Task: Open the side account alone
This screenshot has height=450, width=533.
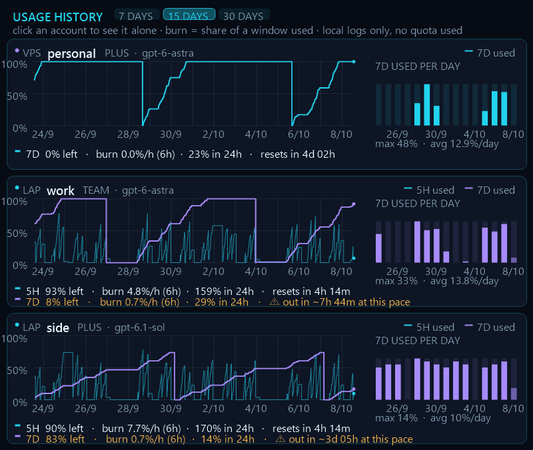Action: click(x=58, y=328)
